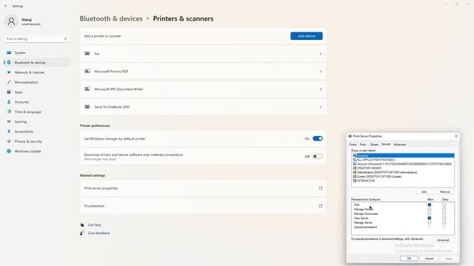Viewport: 474px width, 266px height.
Task: Click Advanced button for special permissions
Action: [x=443, y=240]
